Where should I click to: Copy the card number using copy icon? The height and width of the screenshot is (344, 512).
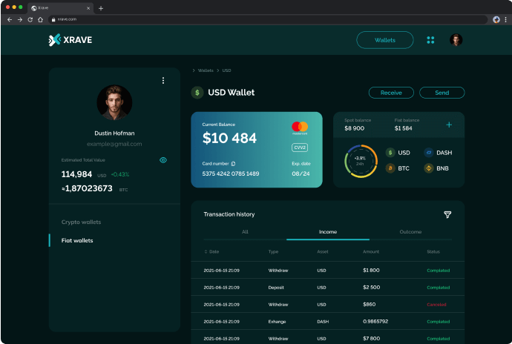pyautogui.click(x=233, y=164)
